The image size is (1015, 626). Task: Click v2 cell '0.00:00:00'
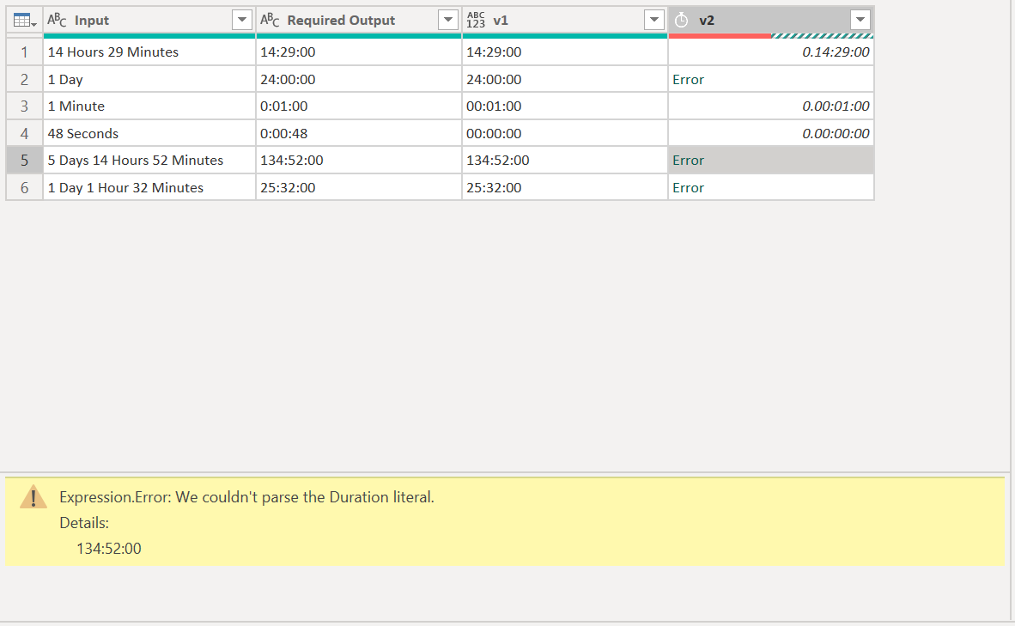771,133
